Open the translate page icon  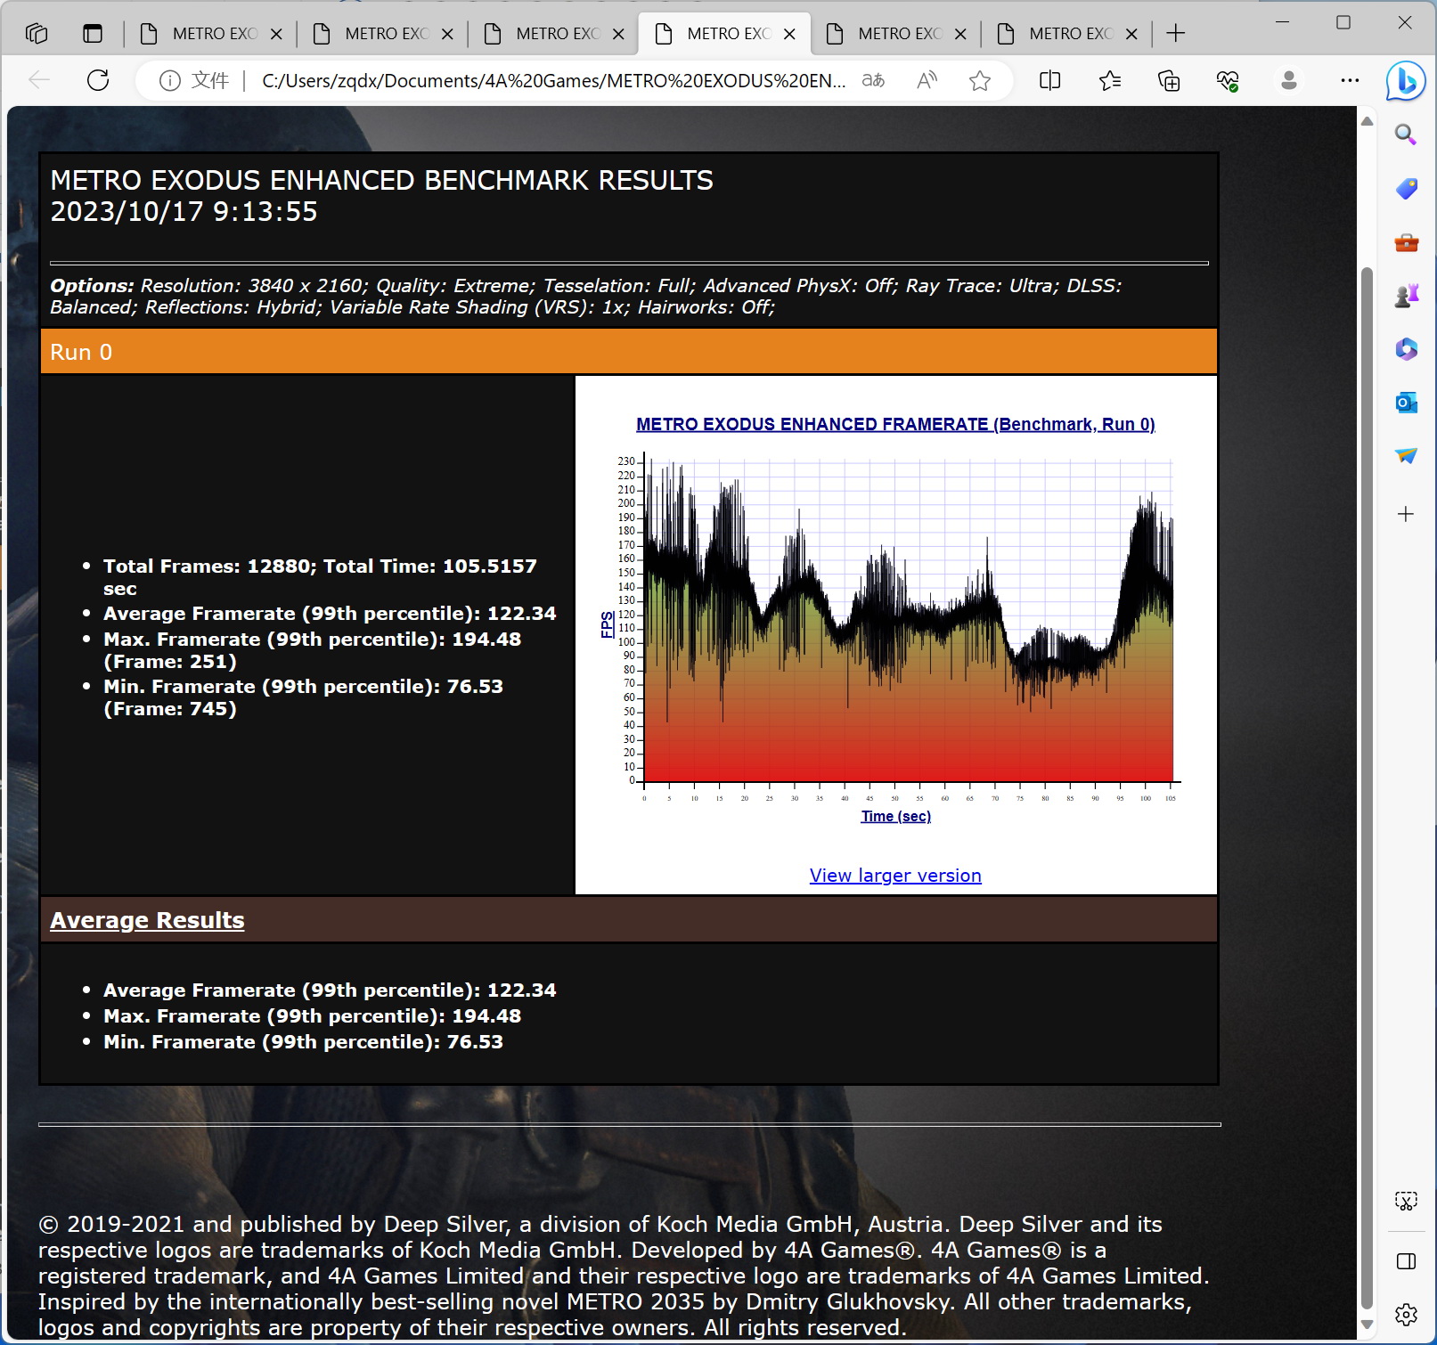[873, 80]
